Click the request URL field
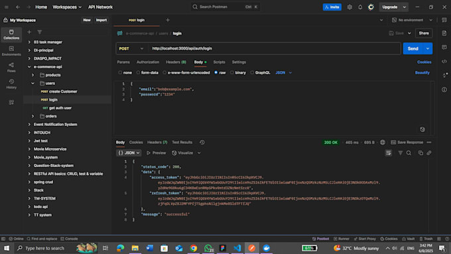The image size is (451, 254). tap(275, 48)
